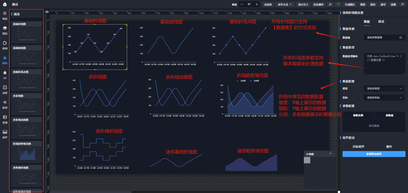This screenshot has height=193, width=408.
Task: Open the hamburger menu icon
Action: pyautogui.click(x=403, y=4)
